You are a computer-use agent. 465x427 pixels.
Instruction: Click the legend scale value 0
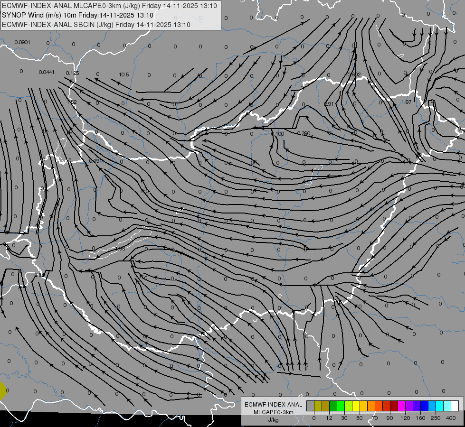tap(314, 418)
